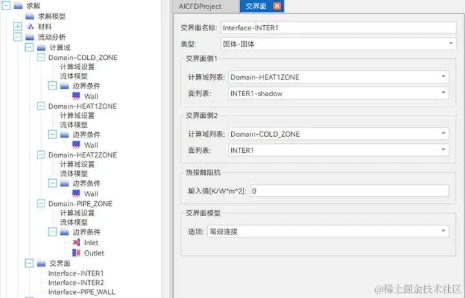Collapse the Domain-HEAT2ZONE node
465x298 pixels.
pos(41,155)
